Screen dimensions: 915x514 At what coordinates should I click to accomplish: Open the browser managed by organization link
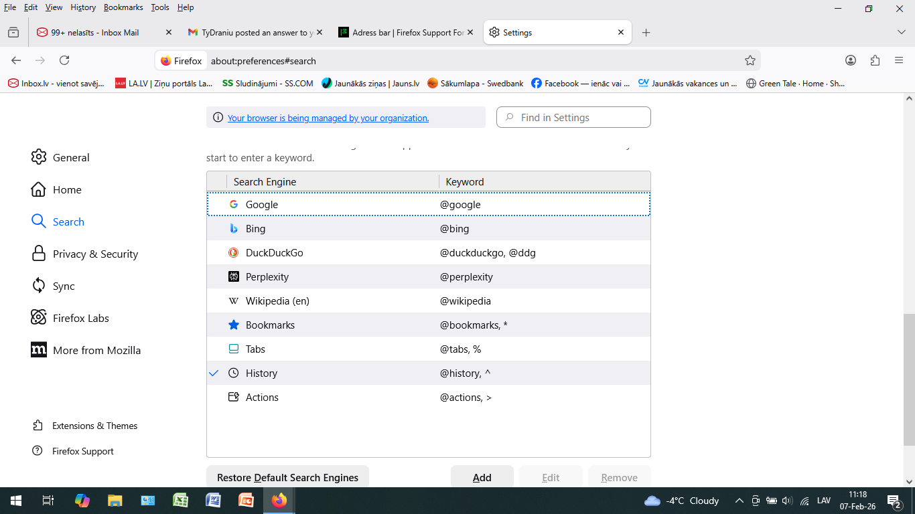click(x=328, y=118)
